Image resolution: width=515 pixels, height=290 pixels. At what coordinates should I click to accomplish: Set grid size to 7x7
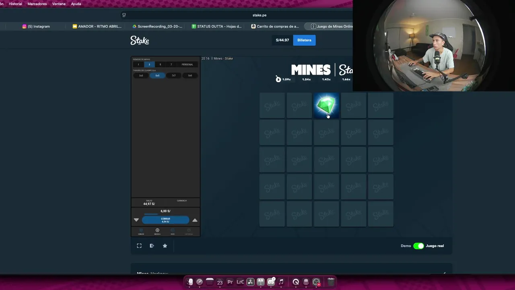coord(174,75)
